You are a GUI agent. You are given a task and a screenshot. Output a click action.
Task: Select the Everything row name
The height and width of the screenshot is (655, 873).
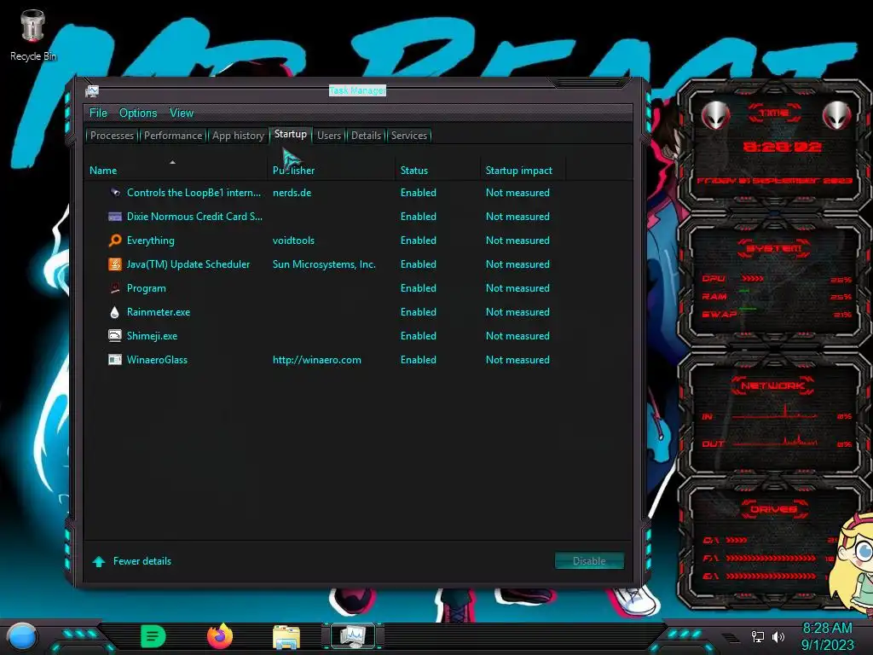(150, 241)
